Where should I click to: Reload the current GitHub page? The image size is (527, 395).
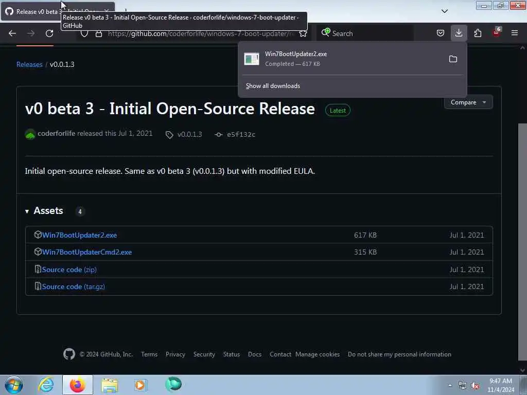point(49,33)
